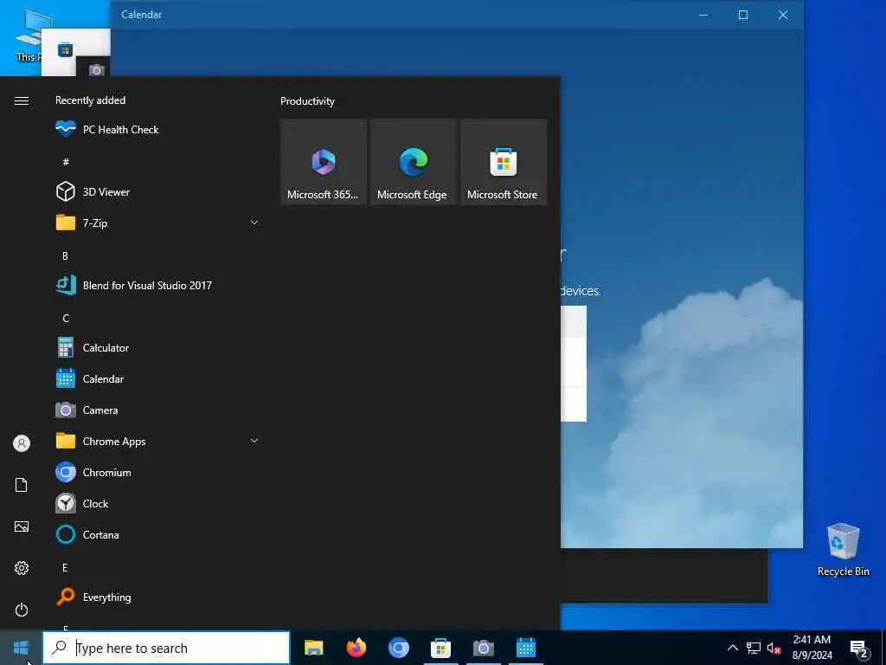Open Everything search app

[x=157, y=597]
